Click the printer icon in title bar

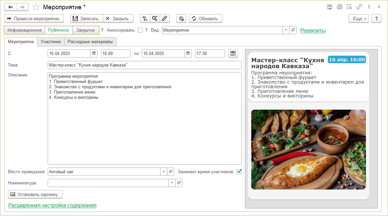(340, 7)
